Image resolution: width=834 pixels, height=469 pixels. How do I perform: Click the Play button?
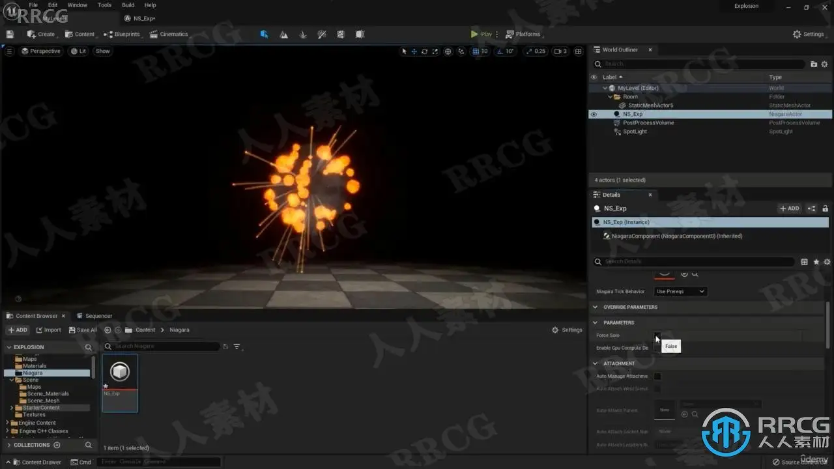(482, 34)
